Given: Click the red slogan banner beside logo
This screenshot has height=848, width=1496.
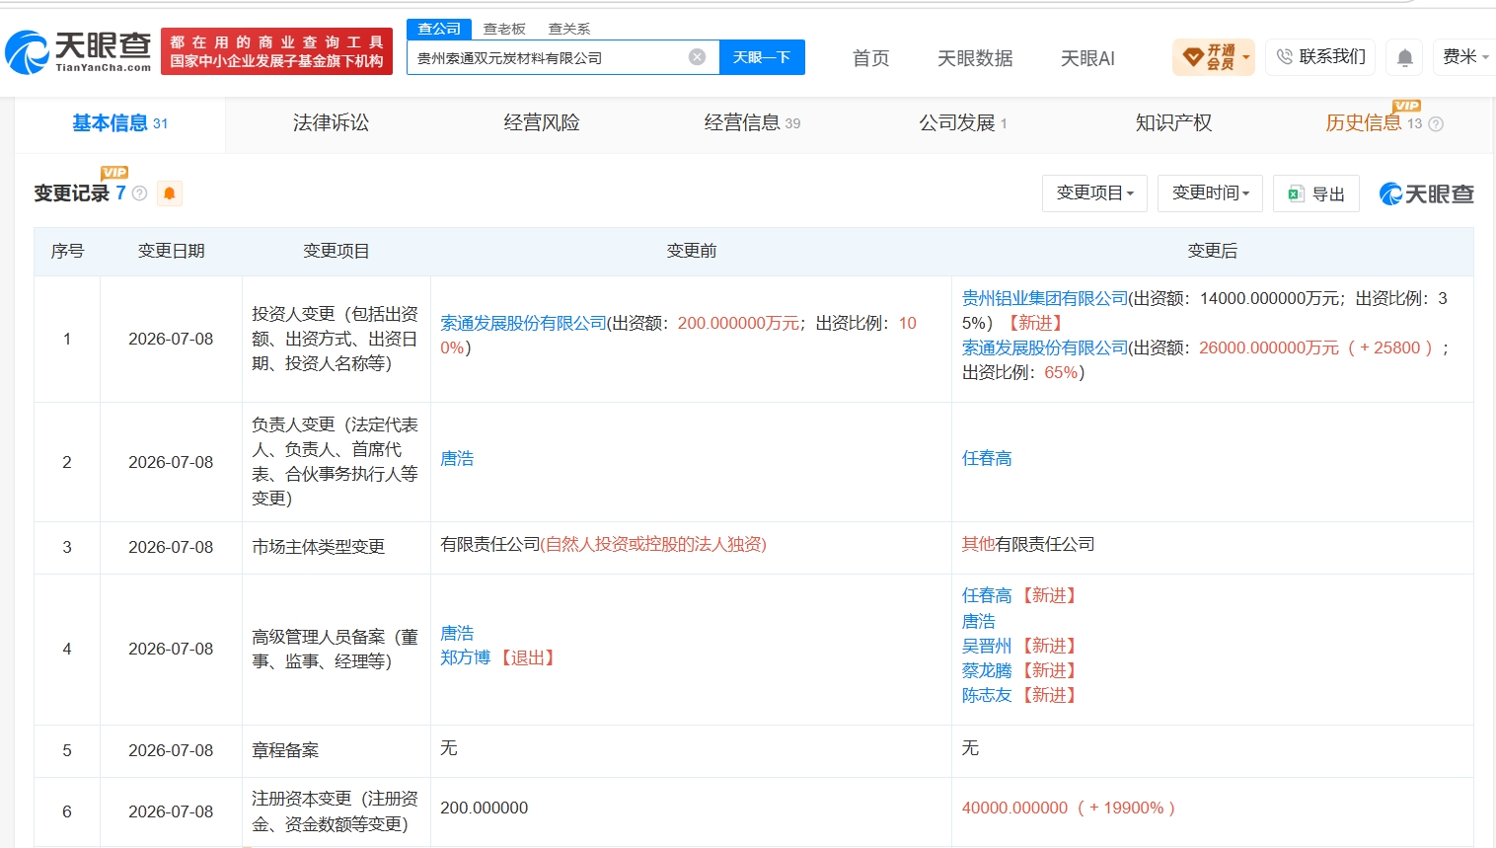Looking at the screenshot, I should pyautogui.click(x=276, y=51).
